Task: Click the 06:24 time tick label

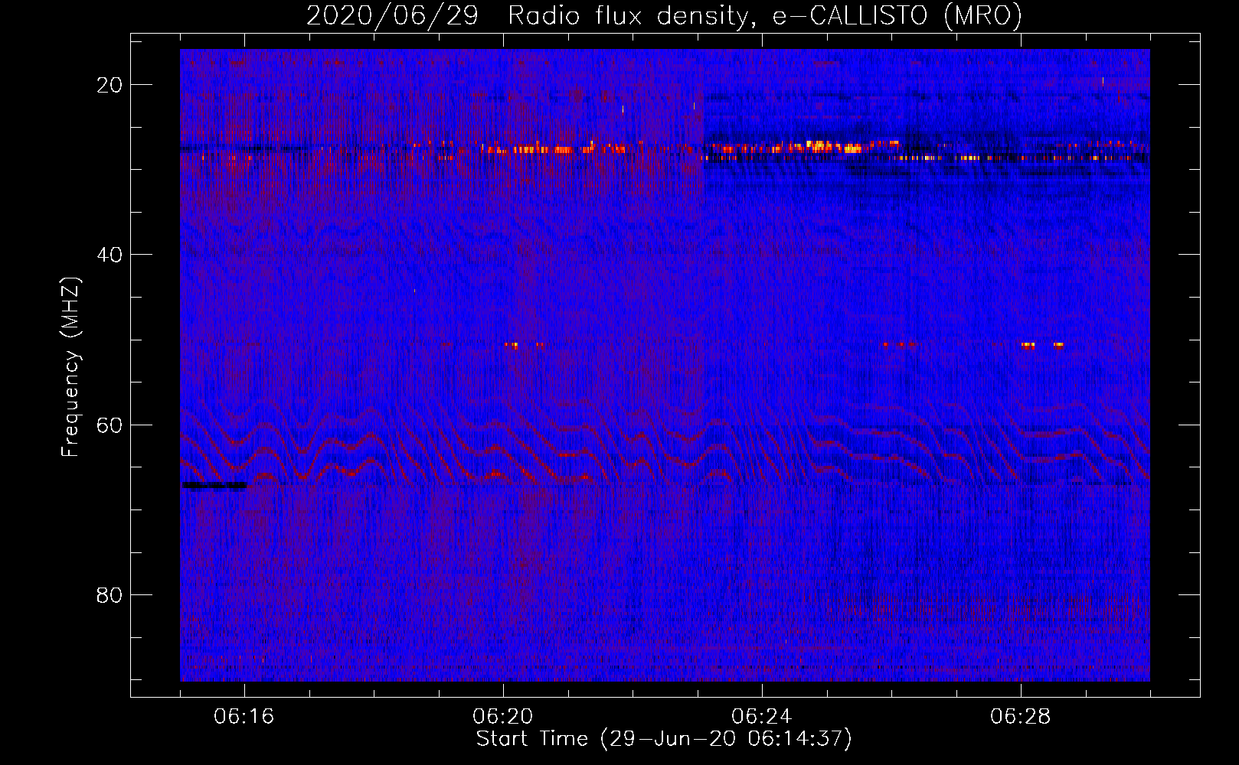Action: tap(762, 717)
